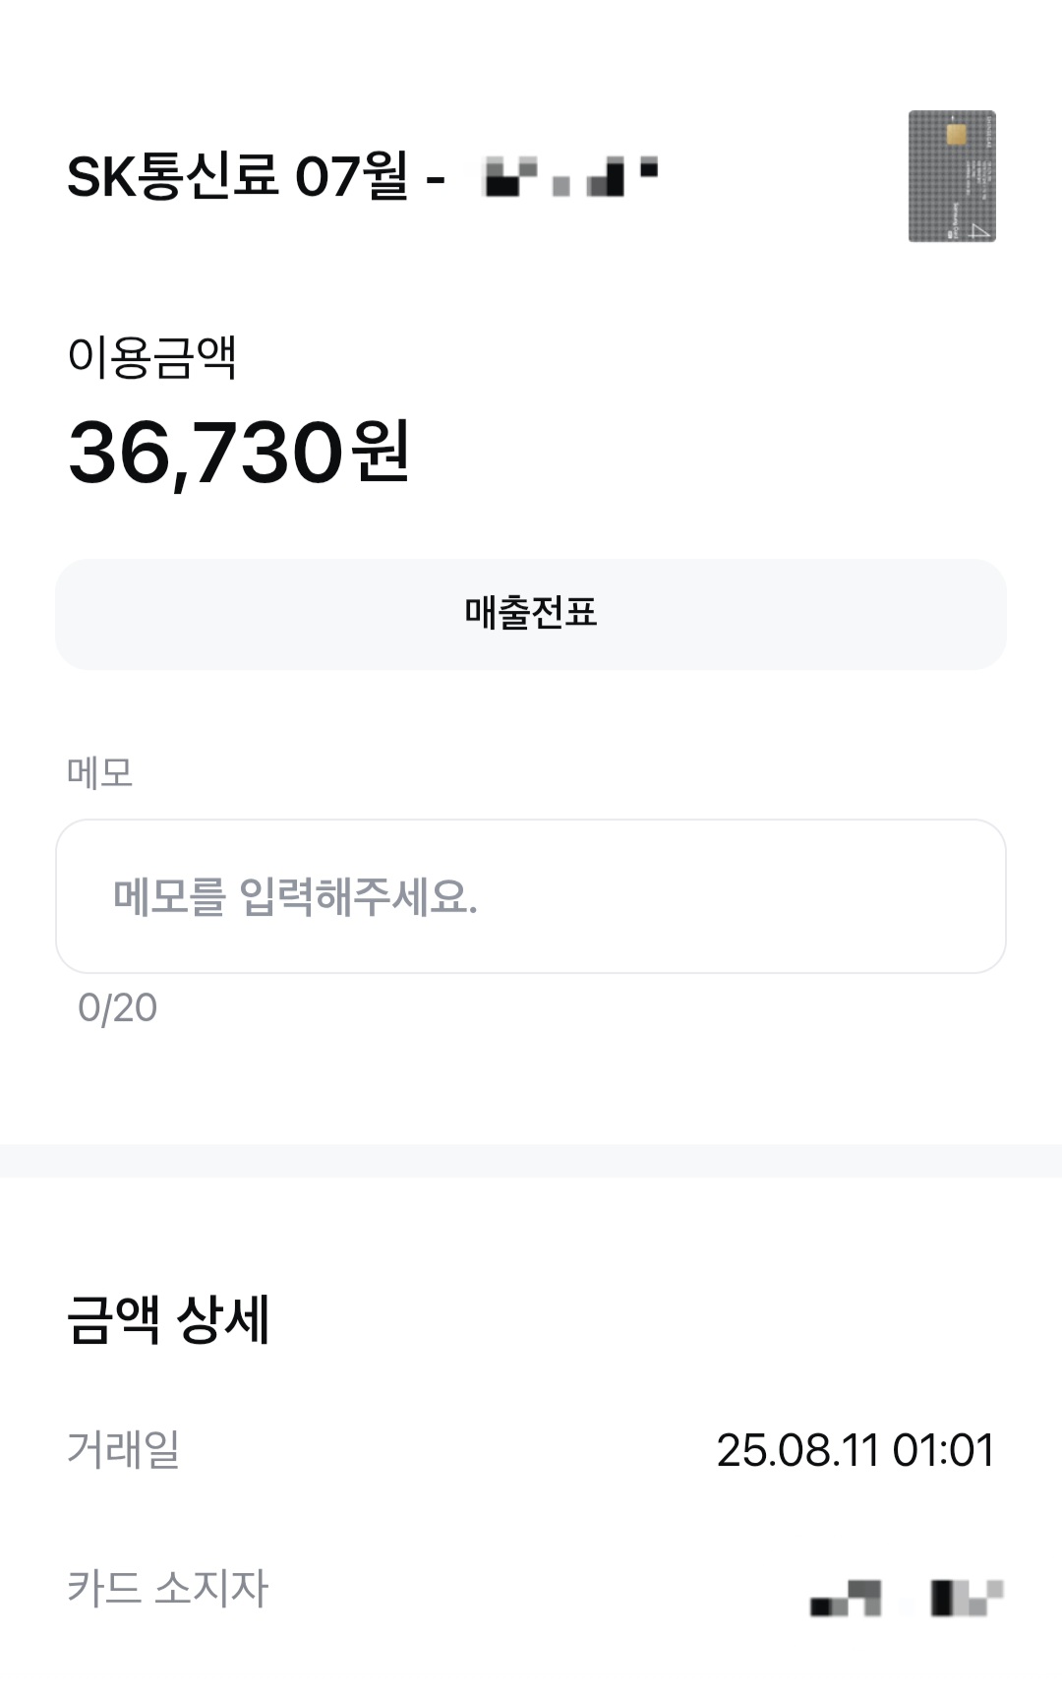Click the gray section divider bar

[x=531, y=1161]
